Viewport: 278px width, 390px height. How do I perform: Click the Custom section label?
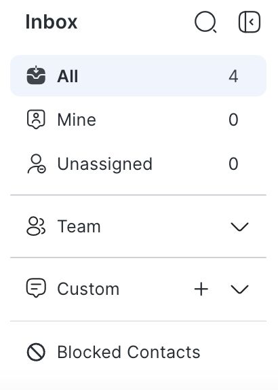pyautogui.click(x=88, y=289)
